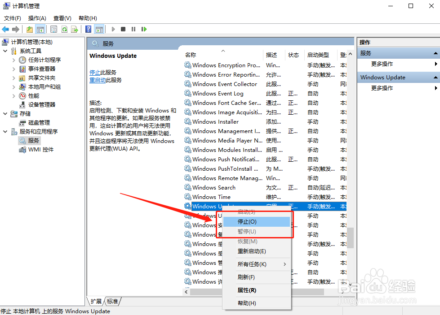The image size is (440, 315).
Task: Expand the 共享文件夹 node arrow
Action: point(14,78)
